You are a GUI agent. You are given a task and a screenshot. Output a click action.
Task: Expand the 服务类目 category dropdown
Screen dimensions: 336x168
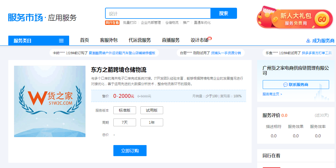[39, 41]
